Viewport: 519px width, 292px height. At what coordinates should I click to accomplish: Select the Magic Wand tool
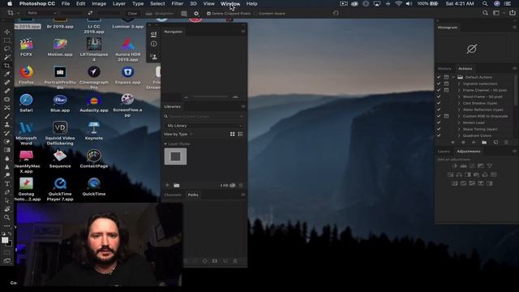(x=7, y=58)
